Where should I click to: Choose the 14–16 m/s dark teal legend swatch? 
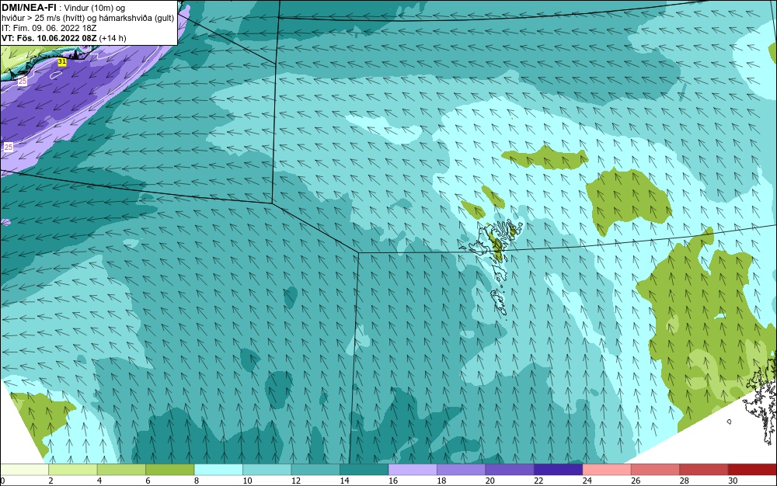364,470
